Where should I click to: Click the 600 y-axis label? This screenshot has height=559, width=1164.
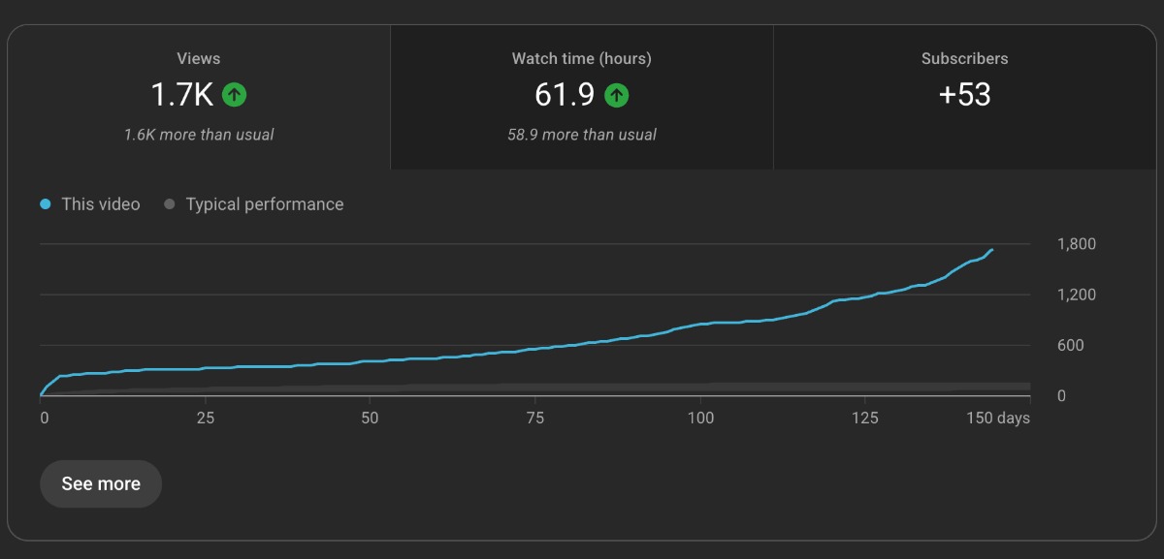point(1070,345)
